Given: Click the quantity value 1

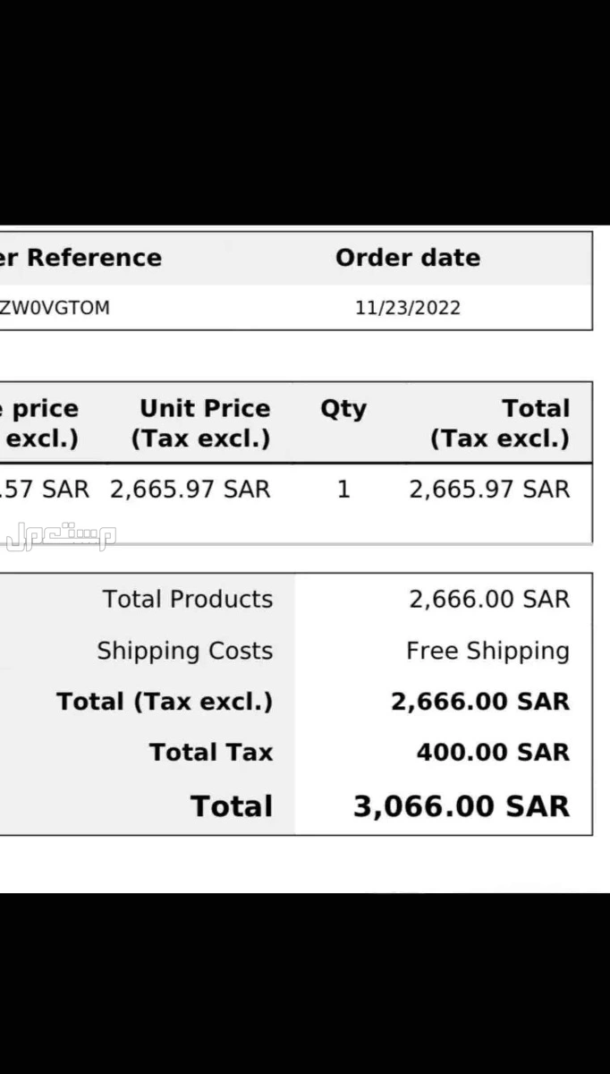Looking at the screenshot, I should [x=343, y=490].
